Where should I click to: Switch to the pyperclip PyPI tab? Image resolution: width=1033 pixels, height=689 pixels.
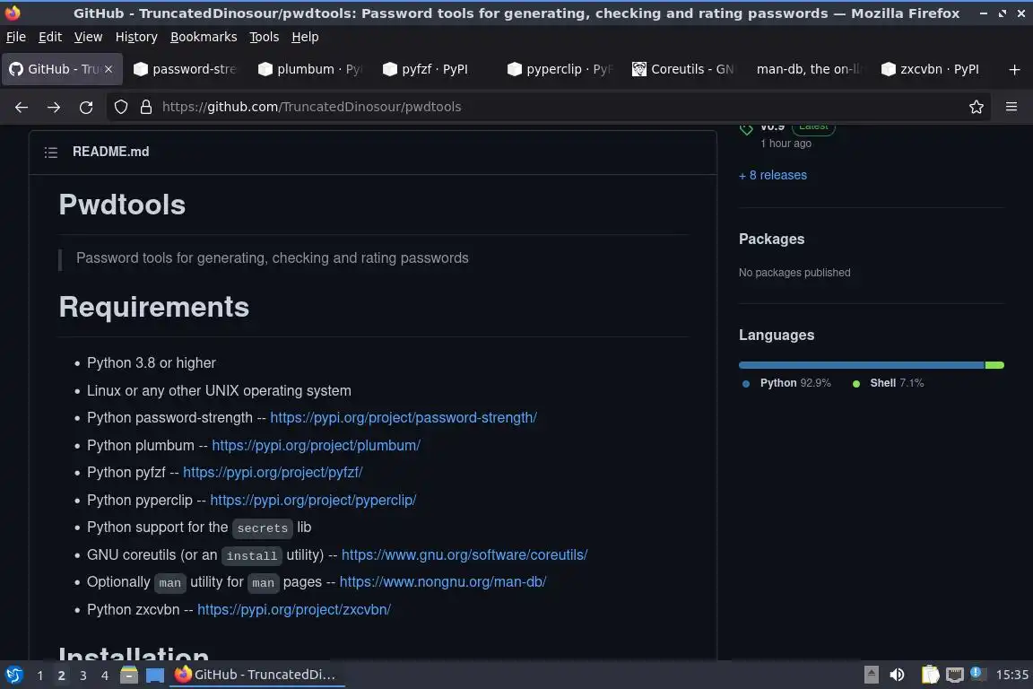[560, 69]
